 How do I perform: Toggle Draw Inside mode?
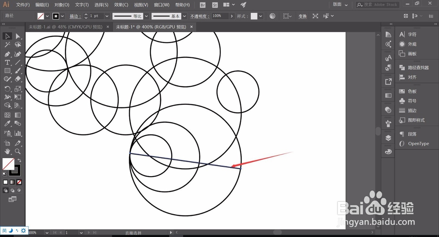19,190
